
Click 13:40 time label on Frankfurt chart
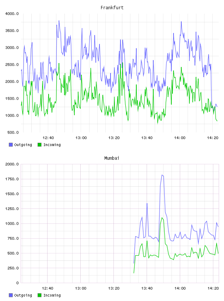[x=147, y=138]
